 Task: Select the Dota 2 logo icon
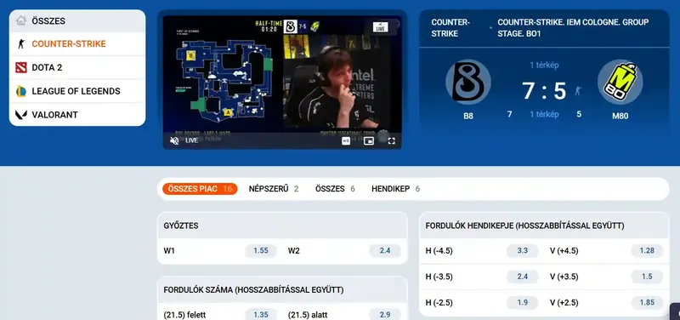click(x=20, y=67)
